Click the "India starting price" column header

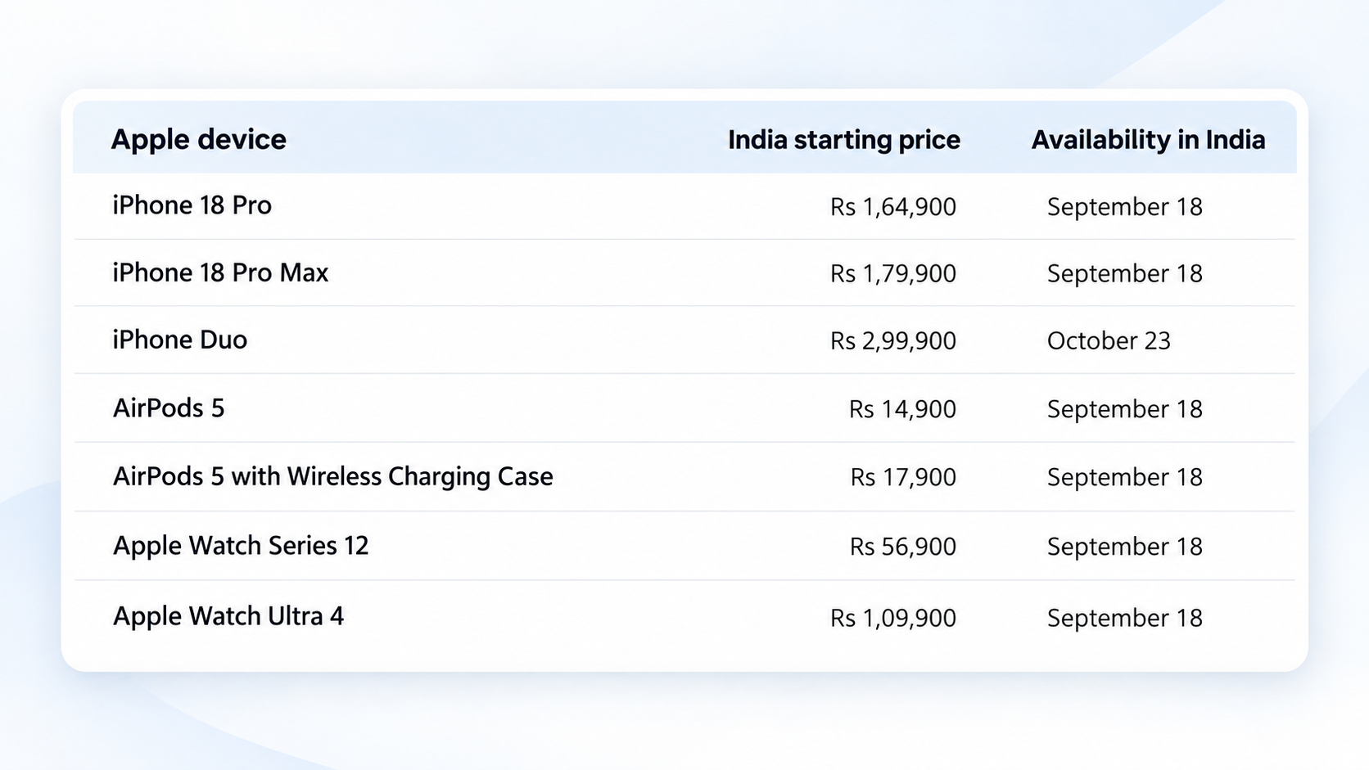click(844, 140)
